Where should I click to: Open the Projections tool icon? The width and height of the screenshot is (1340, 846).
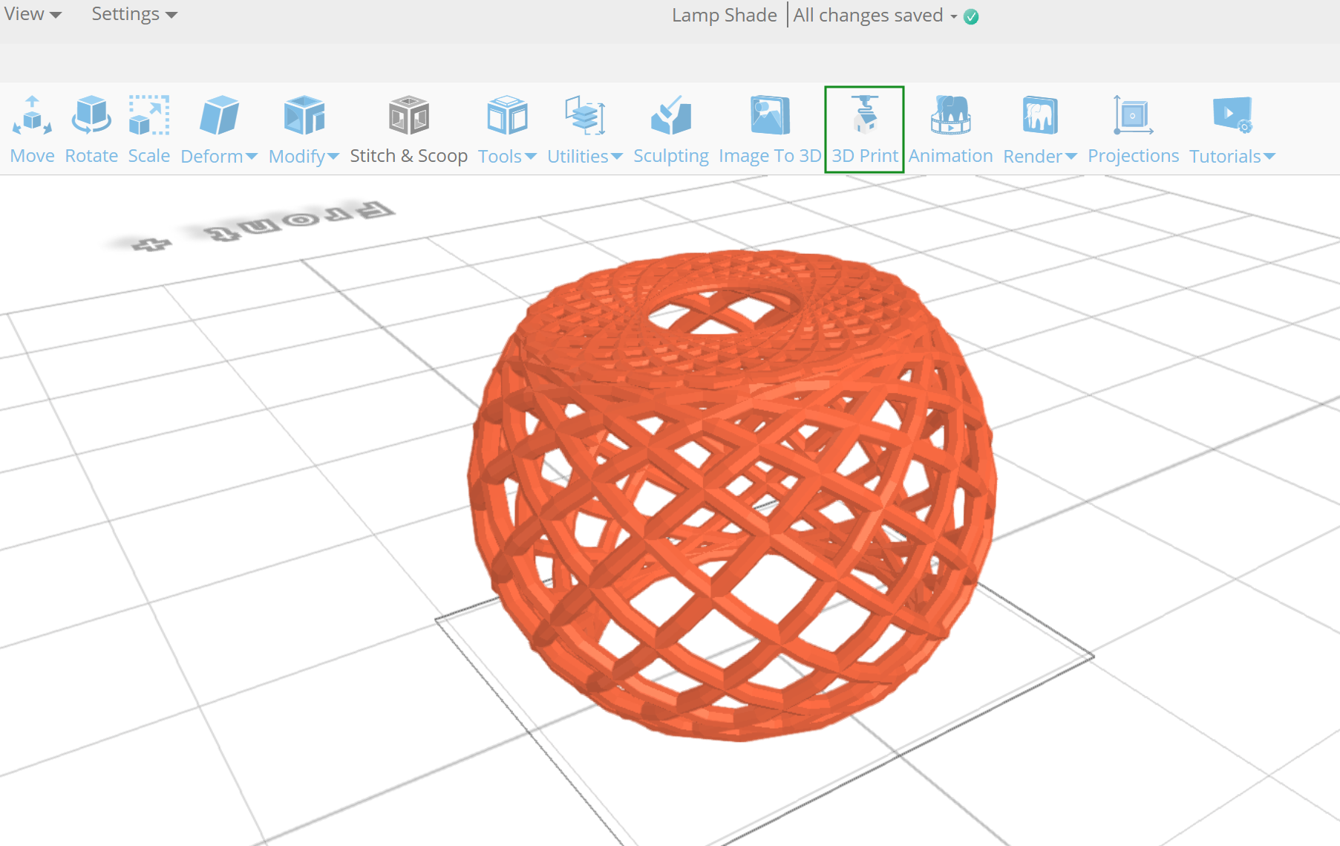pos(1133,115)
